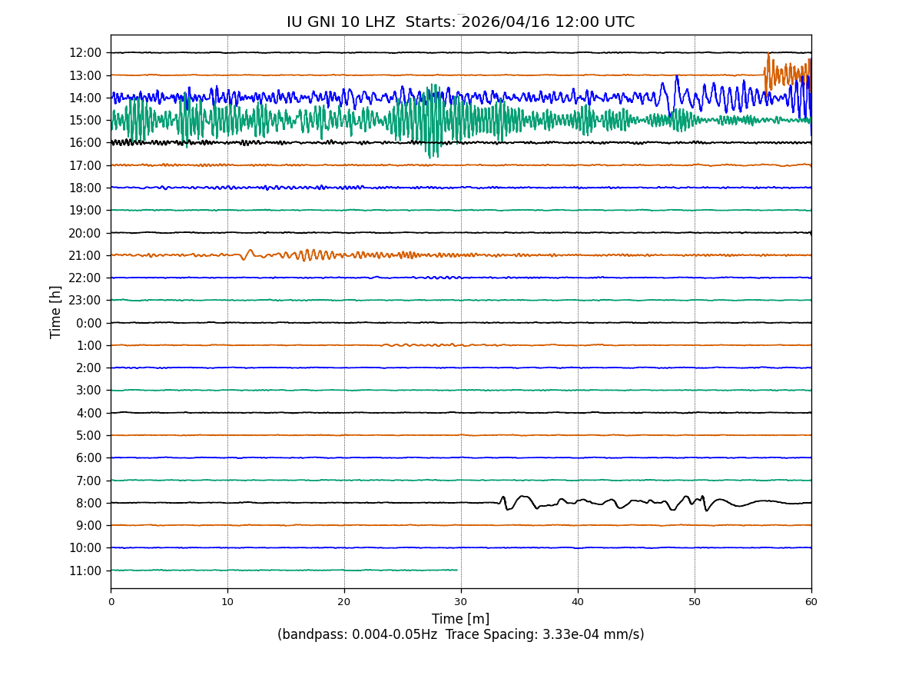Click the 30 minute x-axis tick label
This screenshot has height=692, width=922.
461,602
